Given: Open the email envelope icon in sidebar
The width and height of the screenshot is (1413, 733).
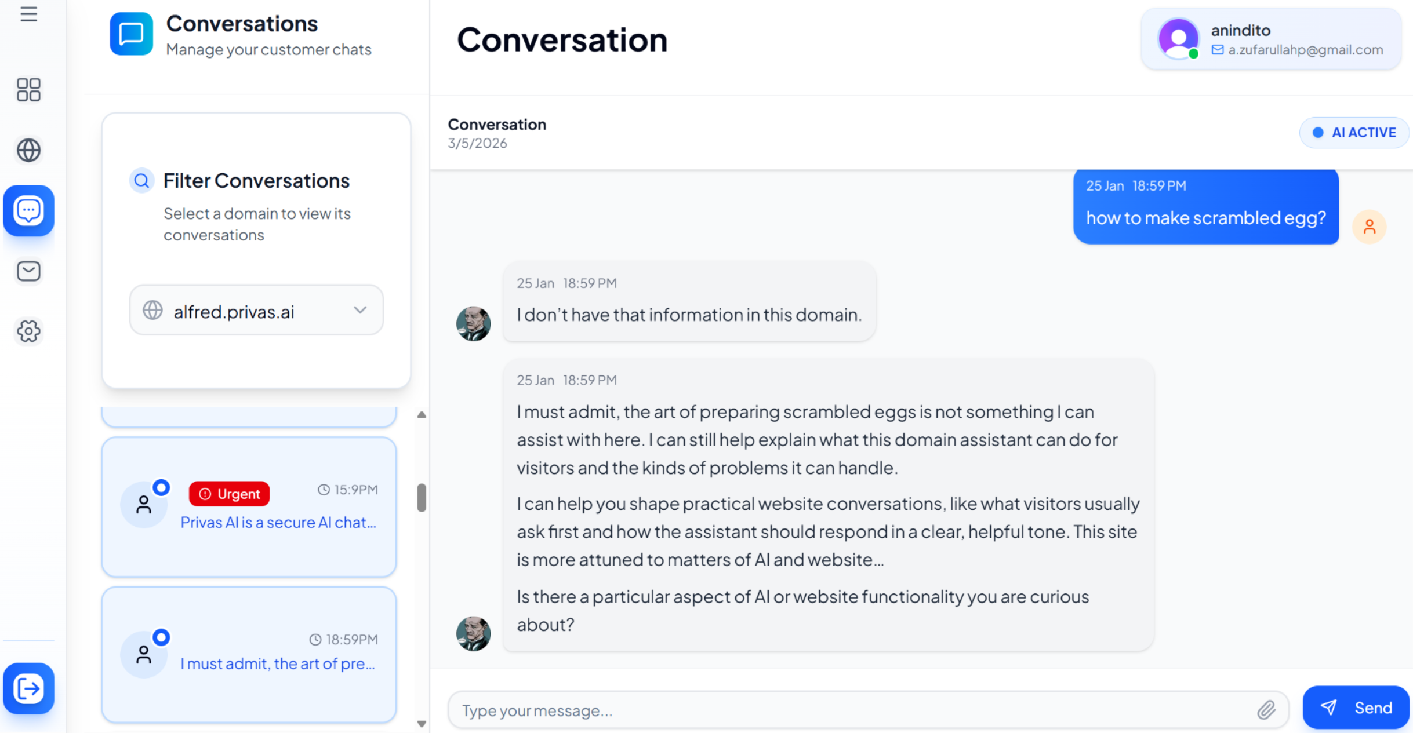Looking at the screenshot, I should pos(28,271).
